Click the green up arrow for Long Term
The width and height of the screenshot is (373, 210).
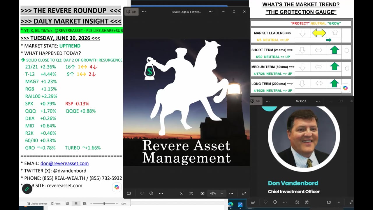(x=334, y=84)
